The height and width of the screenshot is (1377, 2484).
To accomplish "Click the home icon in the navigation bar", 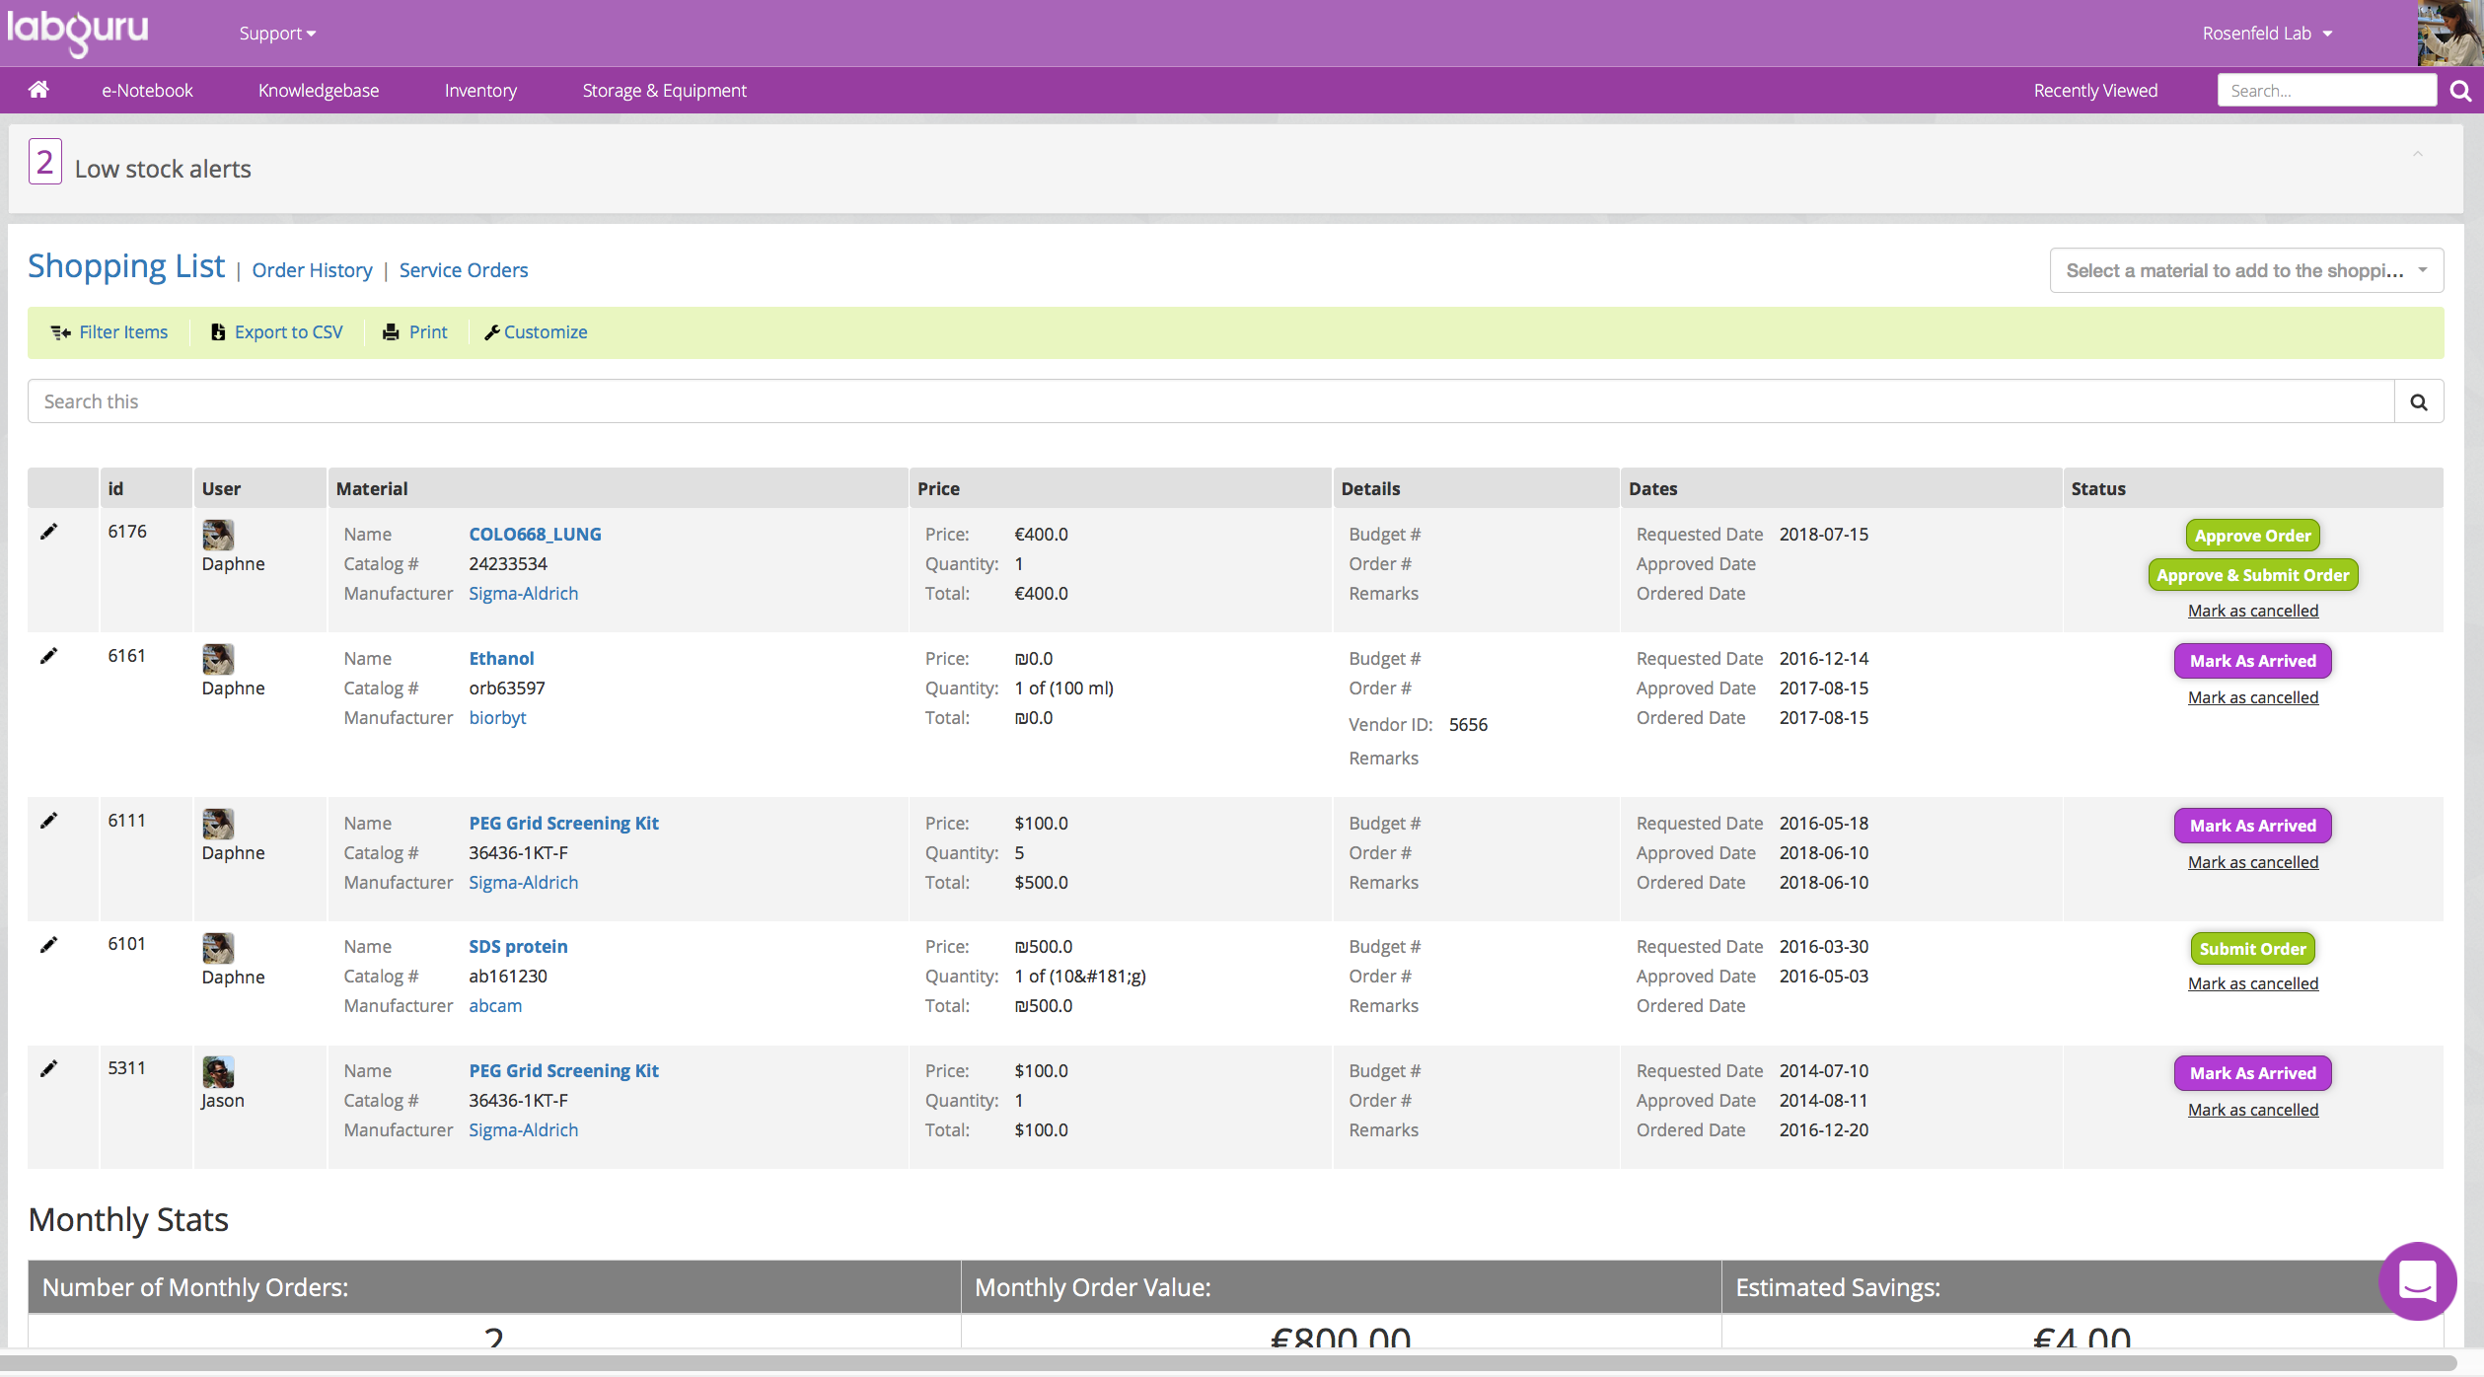I will click(38, 90).
